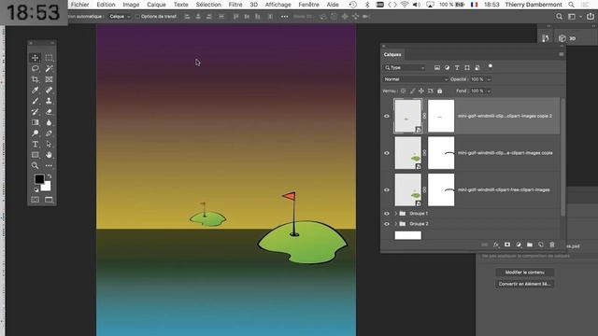Select the Move tool
The image size is (598, 336).
click(x=36, y=58)
